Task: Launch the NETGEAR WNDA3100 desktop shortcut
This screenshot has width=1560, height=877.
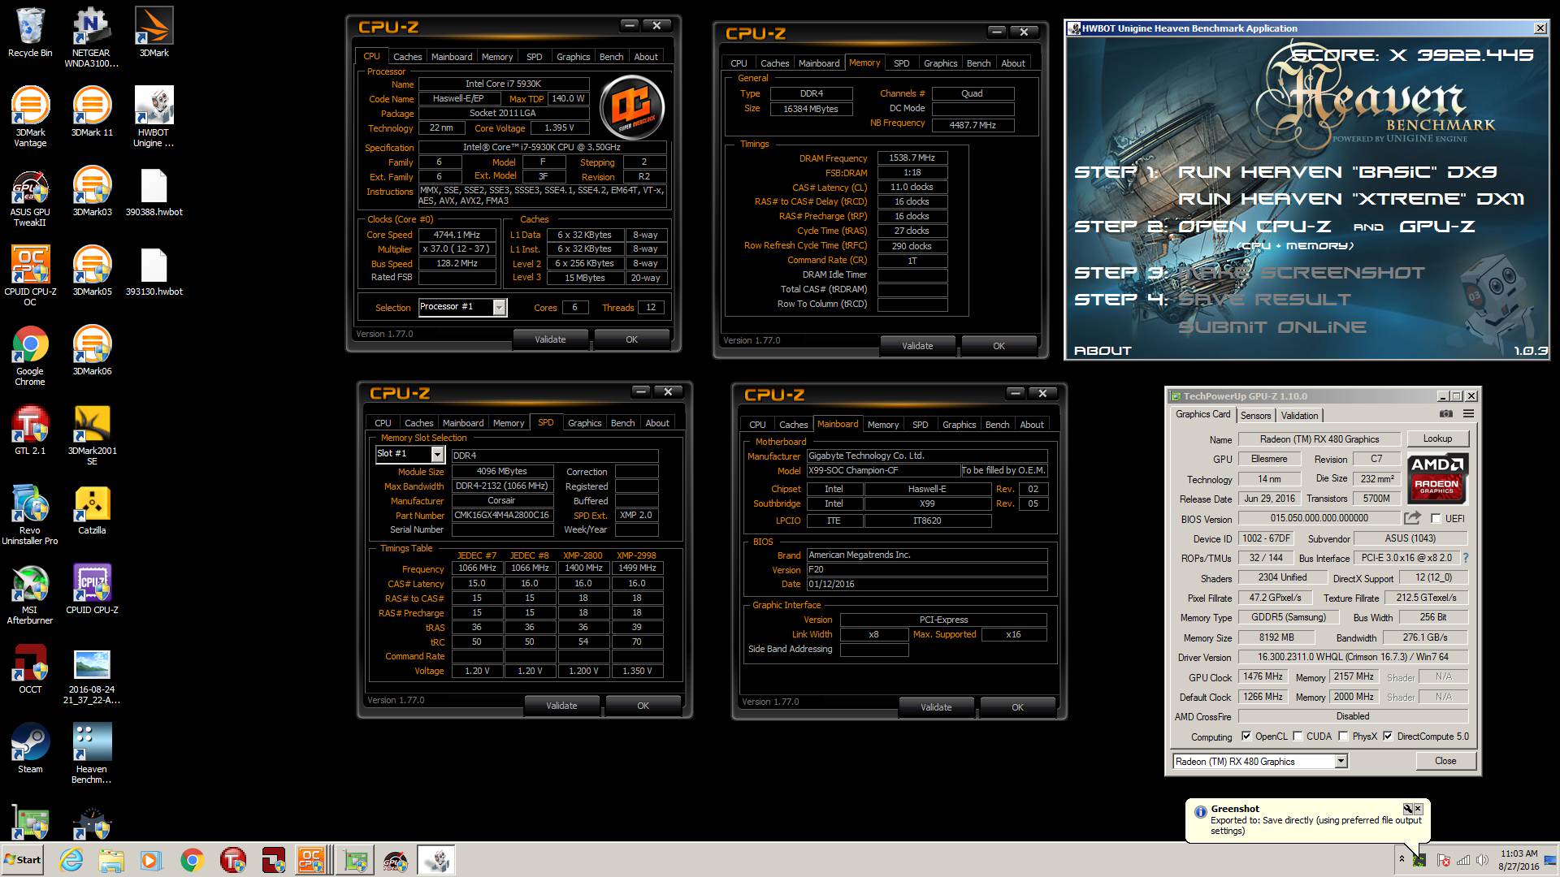Action: tap(92, 38)
